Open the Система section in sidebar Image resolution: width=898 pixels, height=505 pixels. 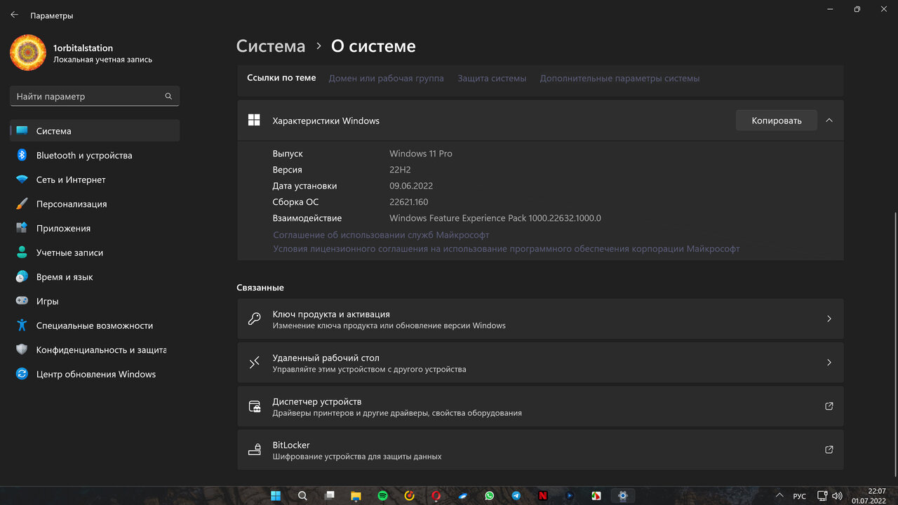[95, 130]
